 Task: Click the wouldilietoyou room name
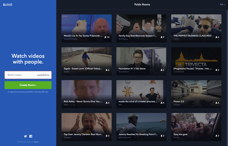click(71, 39)
